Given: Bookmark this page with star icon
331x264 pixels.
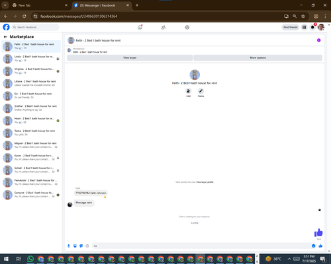Looking at the screenshot, I should pyautogui.click(x=303, y=16).
